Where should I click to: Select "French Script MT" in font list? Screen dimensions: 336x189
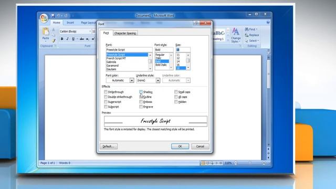(127, 58)
